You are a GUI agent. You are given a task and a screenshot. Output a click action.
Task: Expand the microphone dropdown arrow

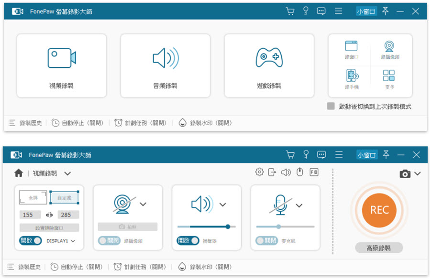299,205
